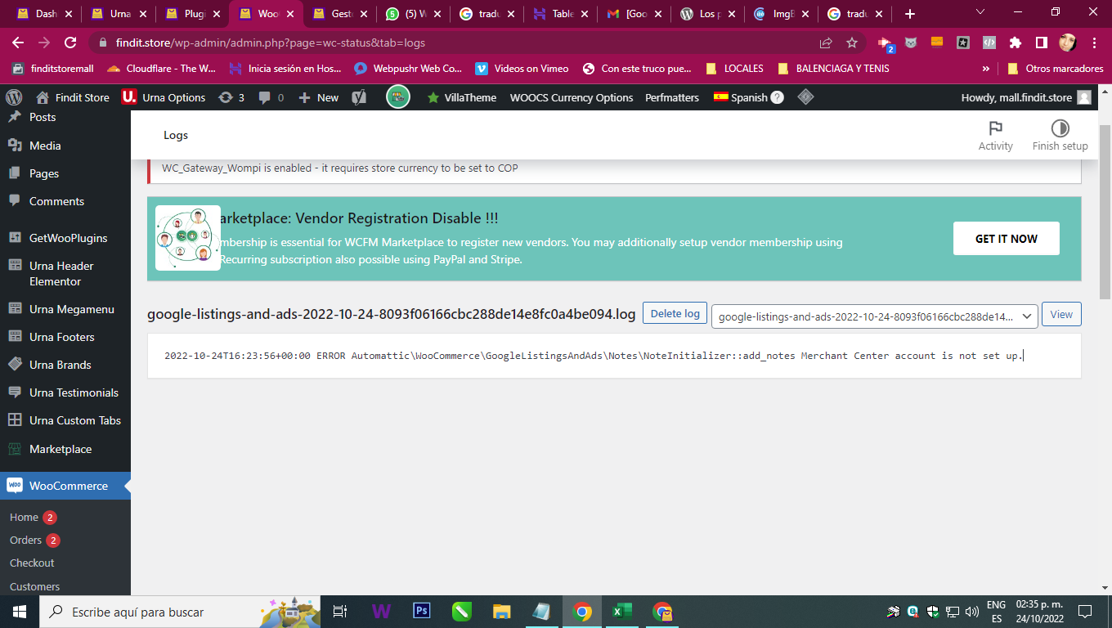Click the diamond-shaped icon in admin bar

coord(805,97)
